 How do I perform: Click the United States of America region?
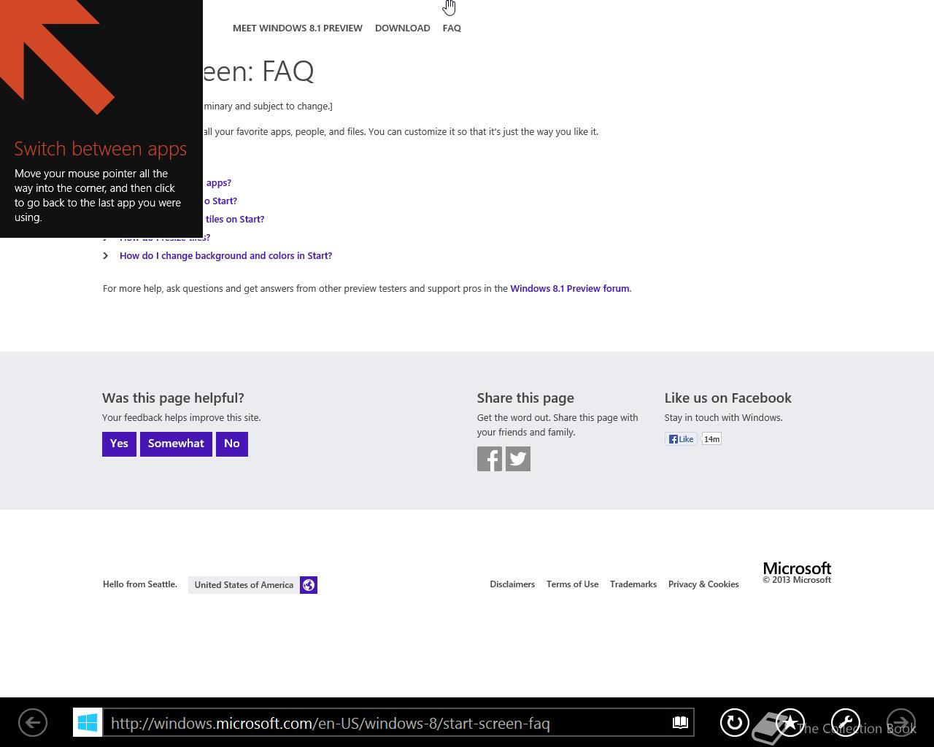[x=244, y=585]
